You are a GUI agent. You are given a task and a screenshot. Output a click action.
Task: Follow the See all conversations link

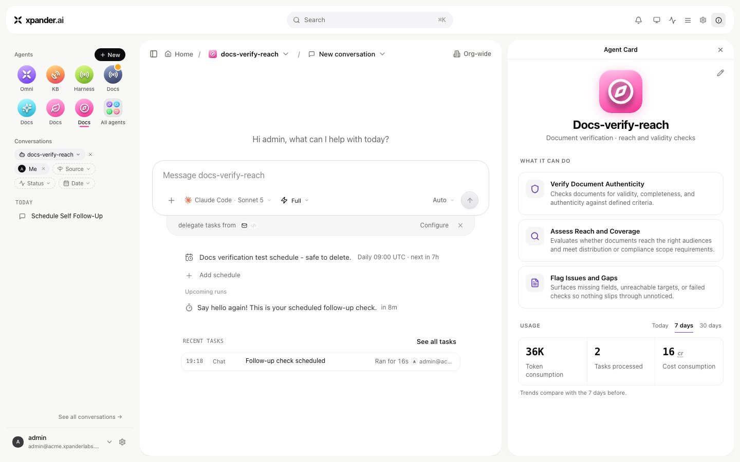click(x=90, y=417)
